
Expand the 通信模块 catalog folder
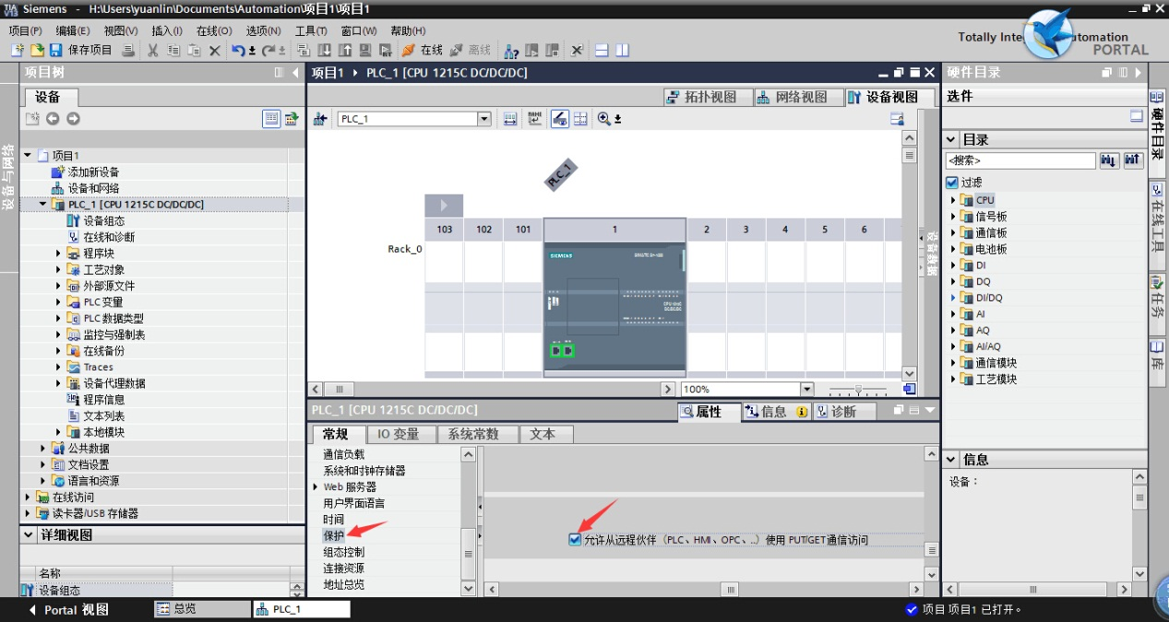954,363
